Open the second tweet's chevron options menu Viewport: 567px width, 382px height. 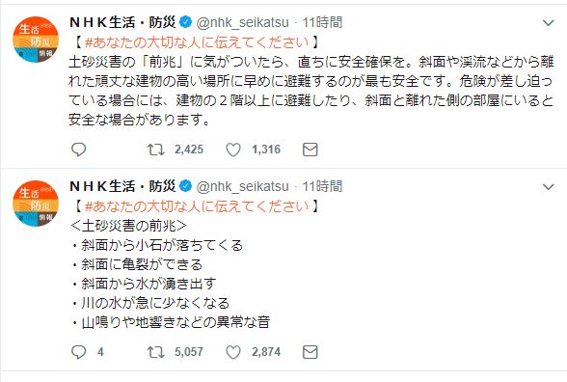point(549,187)
